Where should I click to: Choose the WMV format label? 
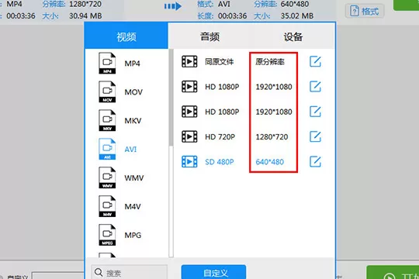coord(134,177)
